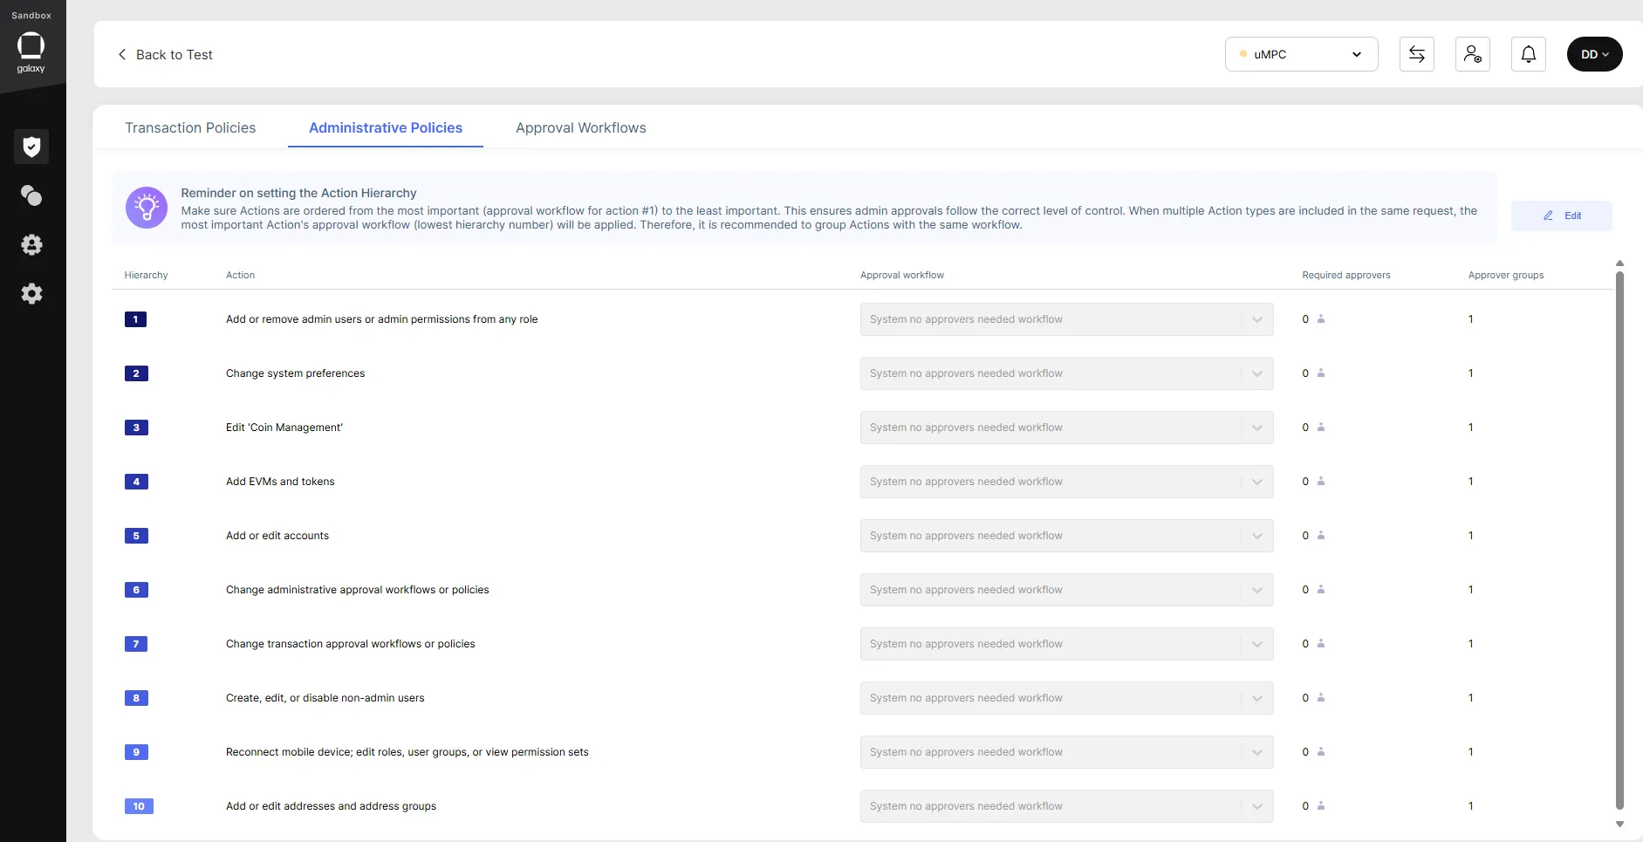The image size is (1643, 842).
Task: Click approver person icon in row 10
Action: point(1321,806)
